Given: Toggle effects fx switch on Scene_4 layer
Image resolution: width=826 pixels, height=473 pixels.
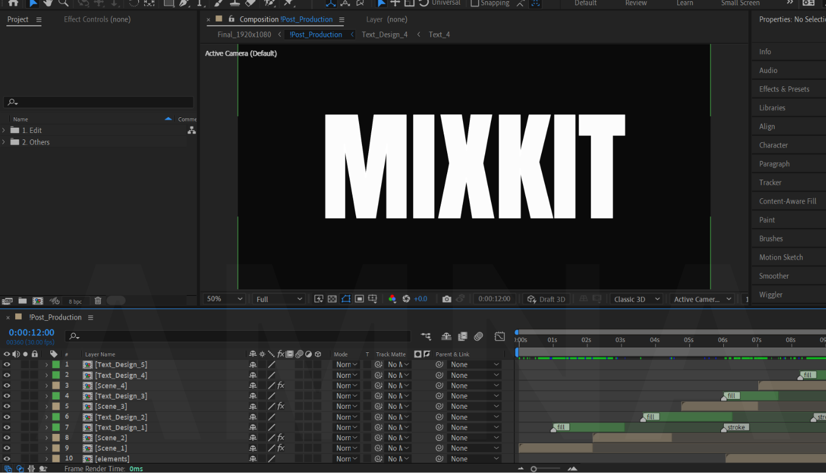Looking at the screenshot, I should click(x=281, y=386).
